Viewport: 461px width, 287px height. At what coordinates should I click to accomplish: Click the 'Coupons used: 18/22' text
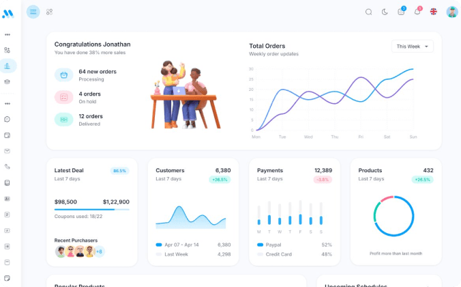(78, 217)
